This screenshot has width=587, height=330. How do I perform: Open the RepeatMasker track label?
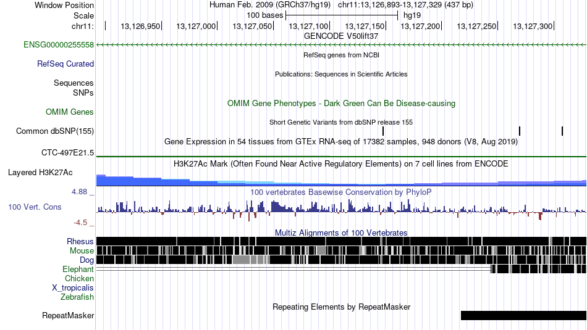pyautogui.click(x=68, y=315)
